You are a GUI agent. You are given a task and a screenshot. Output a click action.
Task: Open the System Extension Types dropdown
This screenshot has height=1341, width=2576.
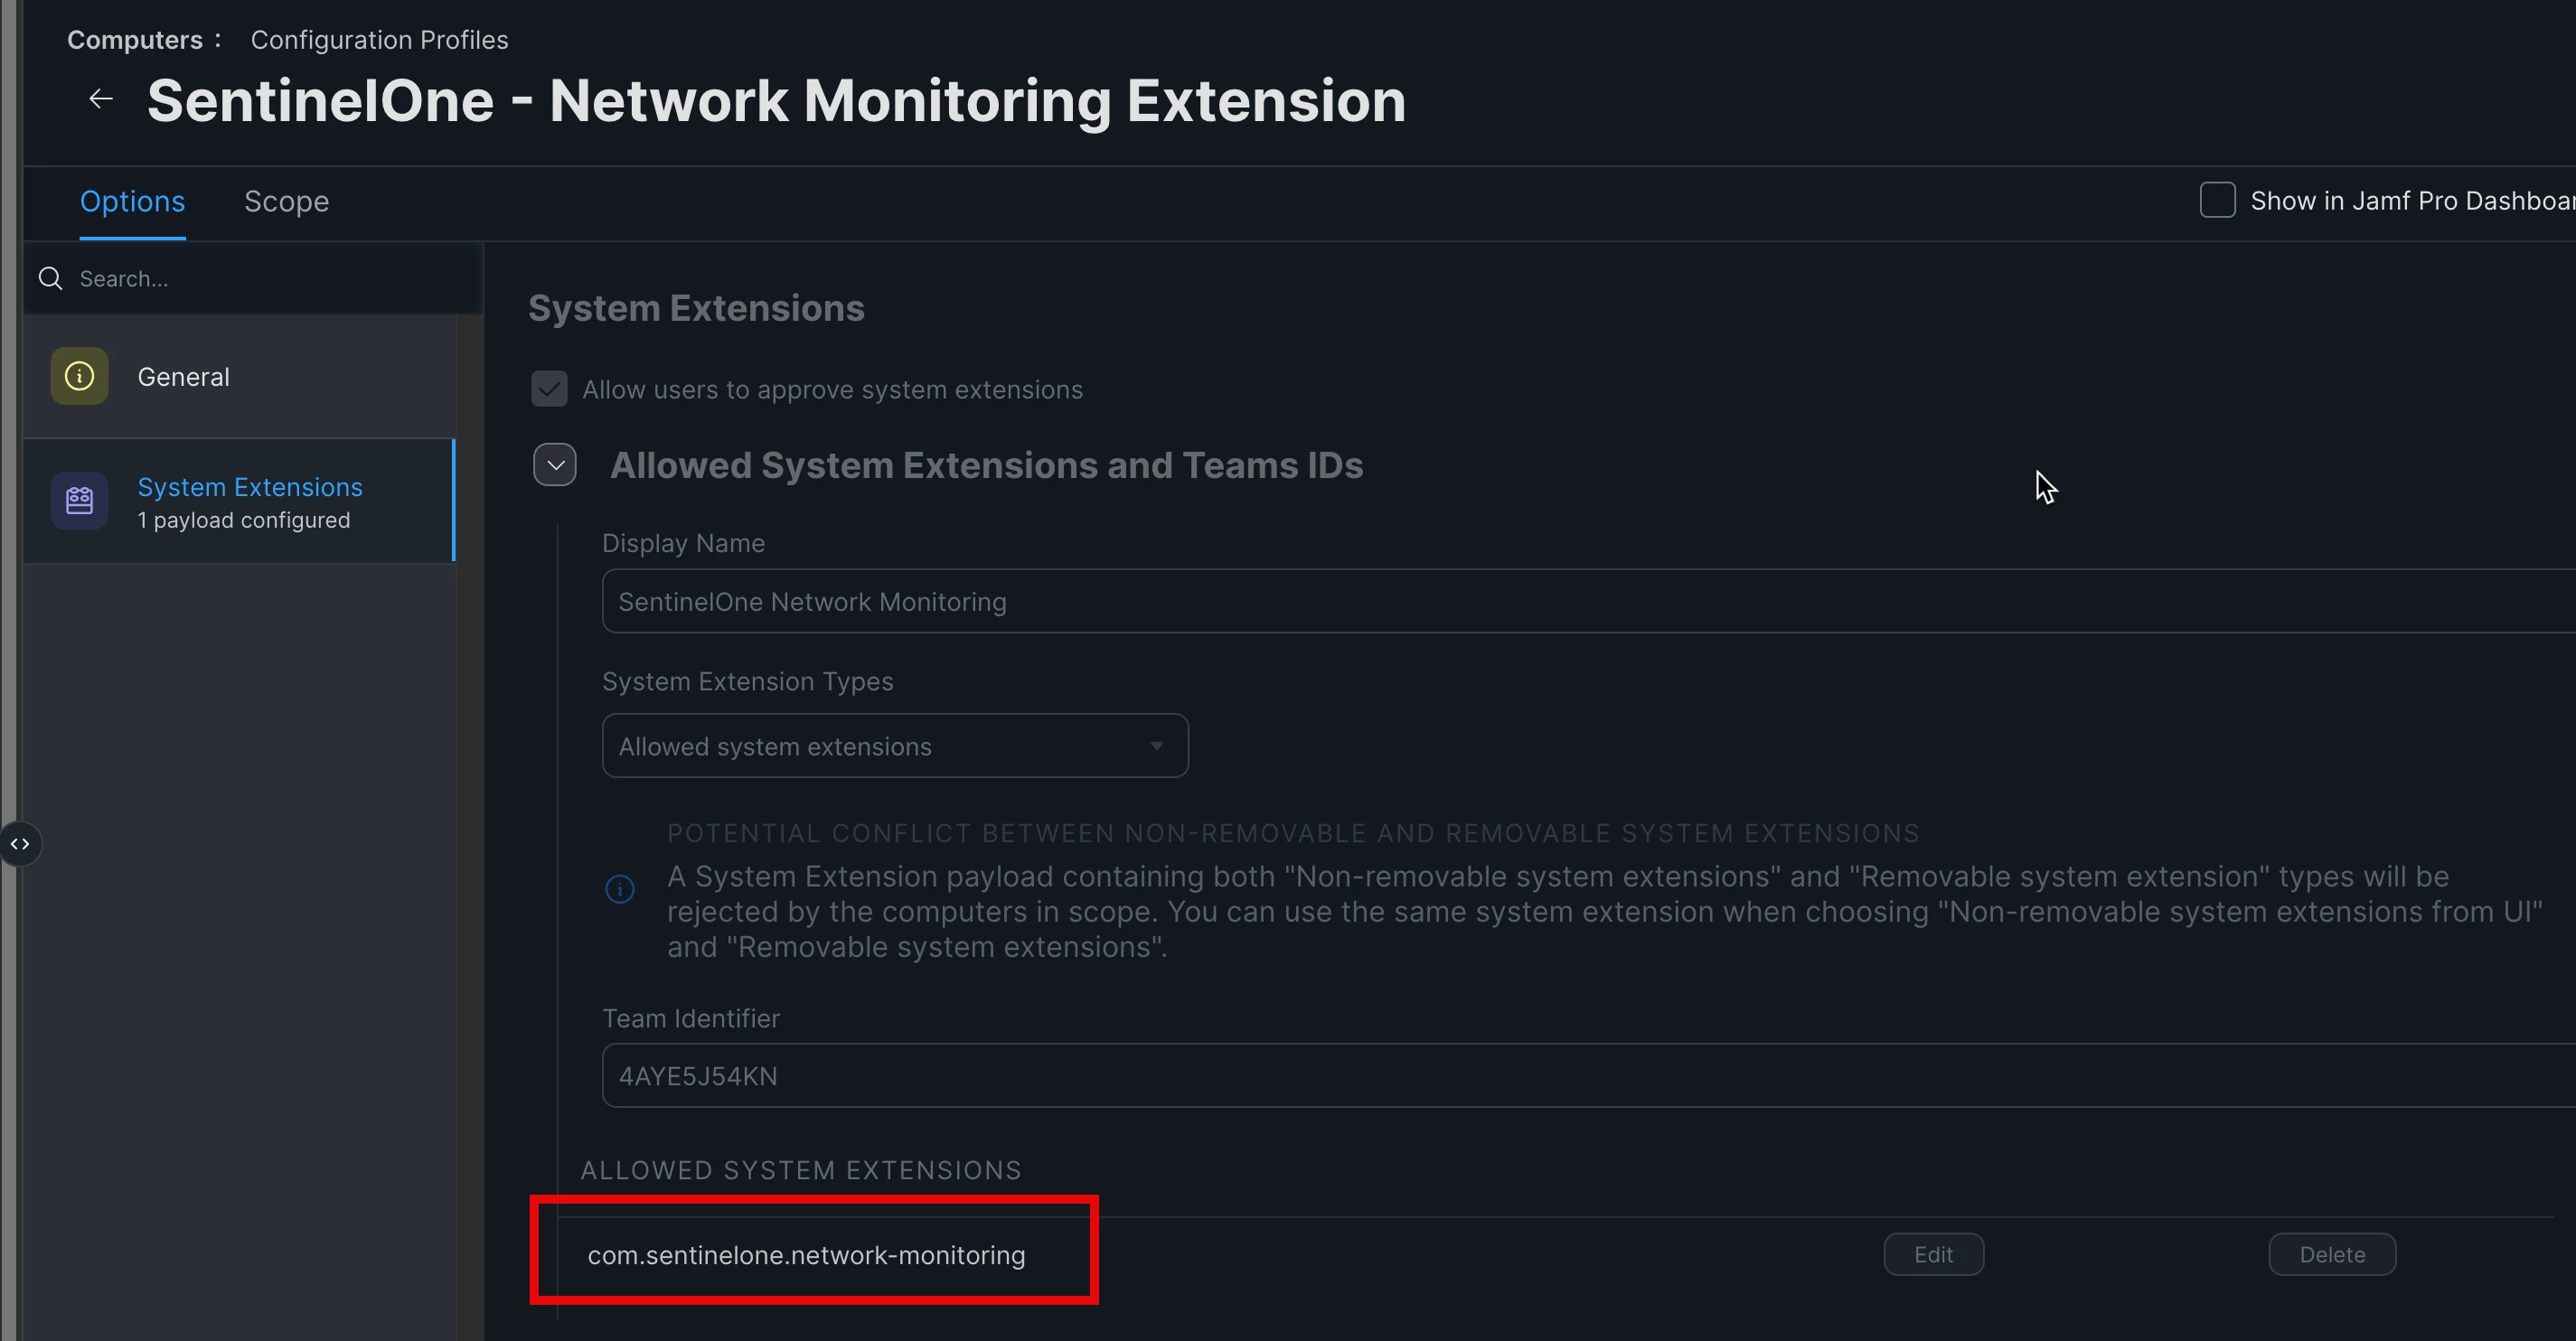click(x=895, y=745)
